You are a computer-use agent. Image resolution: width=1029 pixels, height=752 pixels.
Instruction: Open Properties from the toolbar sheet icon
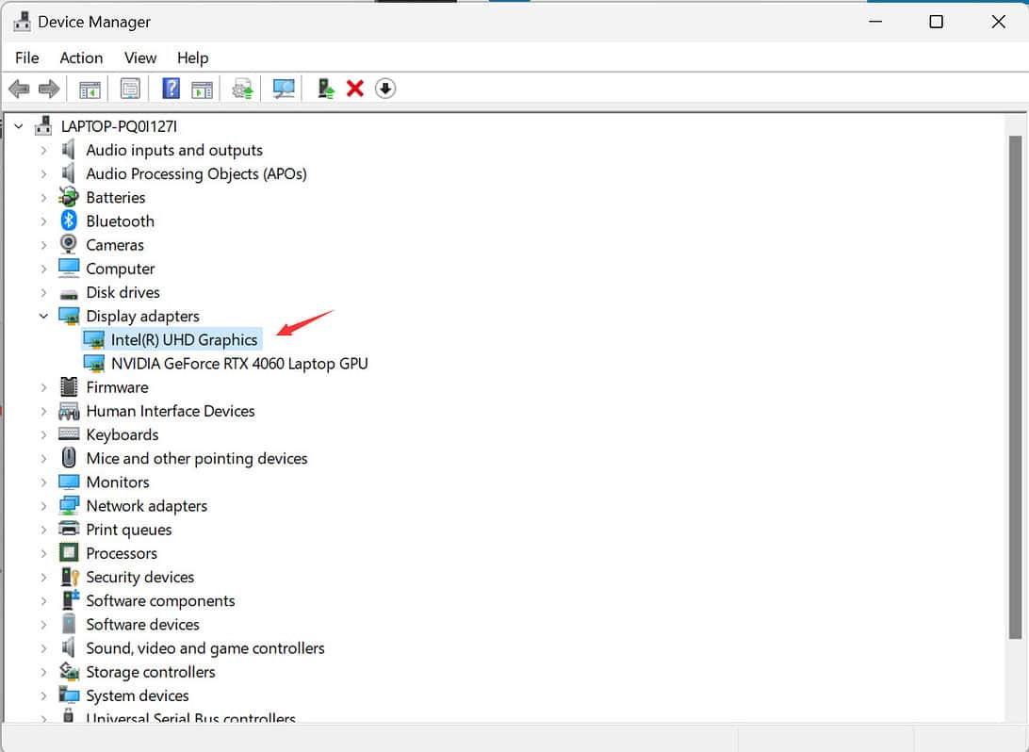click(x=130, y=89)
